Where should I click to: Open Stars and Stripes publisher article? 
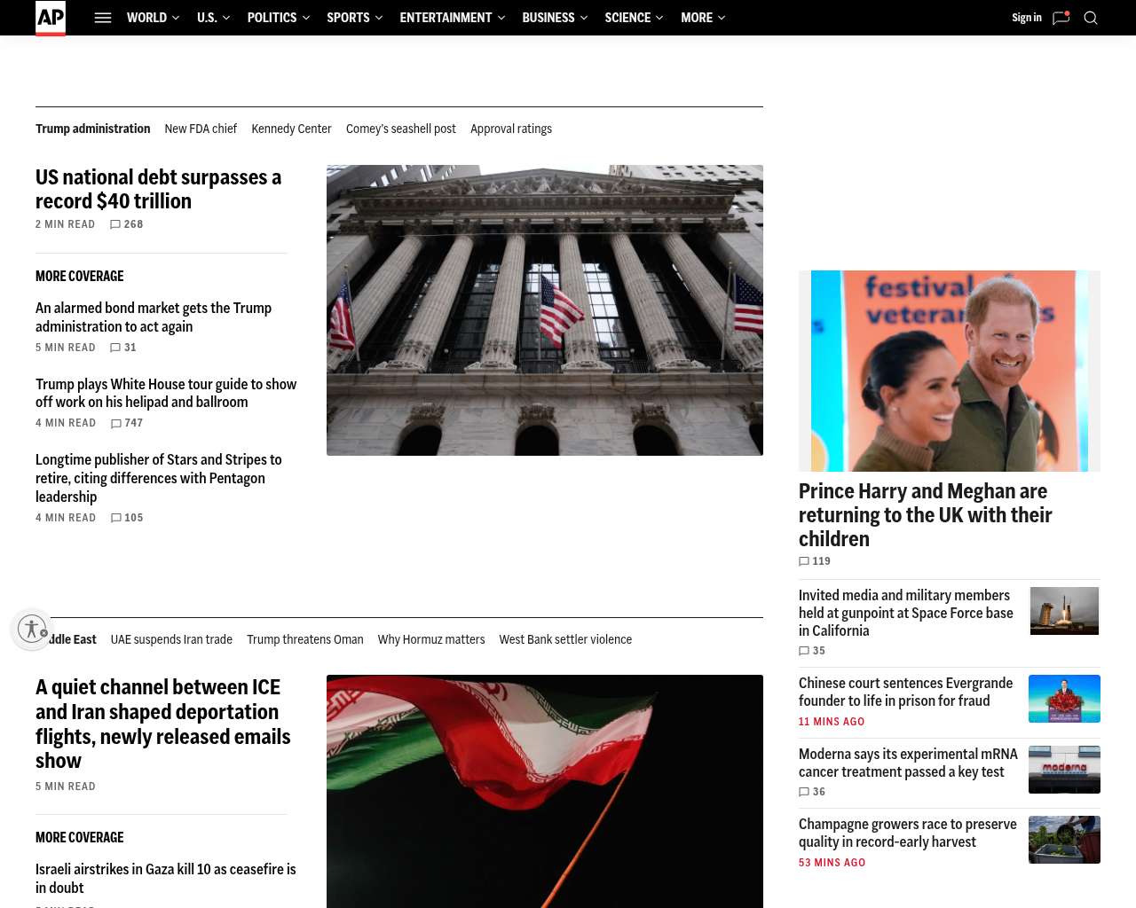coord(159,478)
